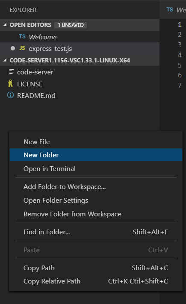Click the text-lines icon beside code-server file
186x304 pixels.
coord(12,72)
